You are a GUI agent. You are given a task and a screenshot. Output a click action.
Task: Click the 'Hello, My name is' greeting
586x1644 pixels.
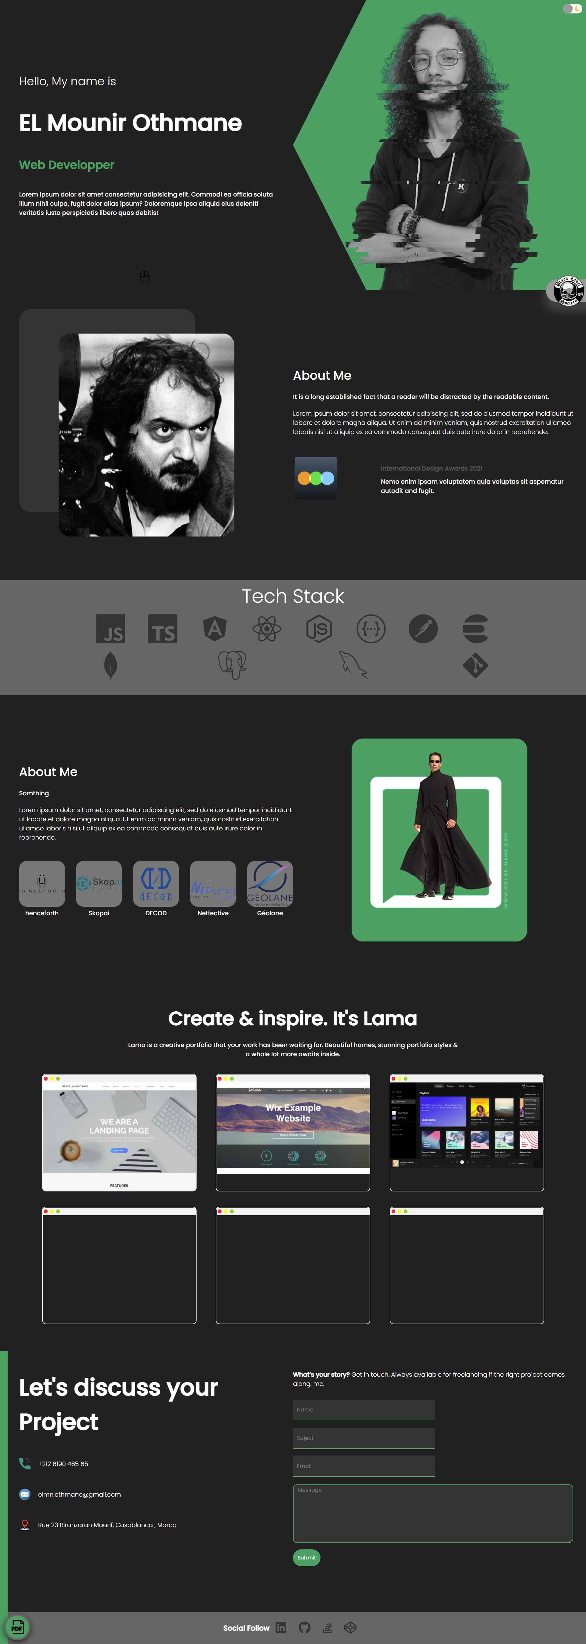(x=68, y=81)
